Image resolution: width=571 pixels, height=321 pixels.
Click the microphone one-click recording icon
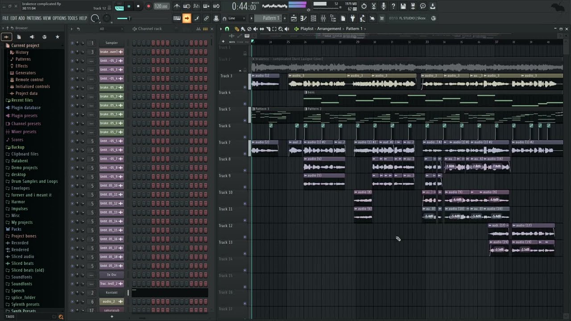coord(384,6)
